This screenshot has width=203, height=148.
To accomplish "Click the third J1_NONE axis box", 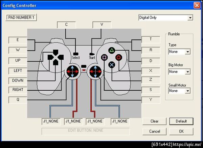I will [95, 121].
